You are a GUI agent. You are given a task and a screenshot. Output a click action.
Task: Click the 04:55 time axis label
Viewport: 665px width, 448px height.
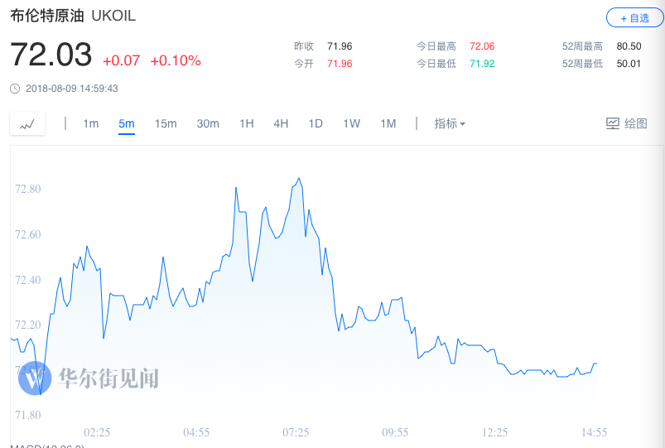pos(196,432)
